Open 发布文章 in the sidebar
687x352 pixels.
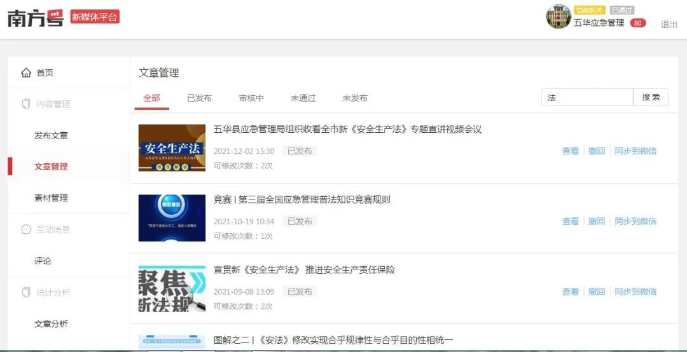(x=52, y=135)
